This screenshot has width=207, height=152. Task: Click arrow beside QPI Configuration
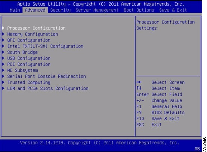[x=4, y=40]
